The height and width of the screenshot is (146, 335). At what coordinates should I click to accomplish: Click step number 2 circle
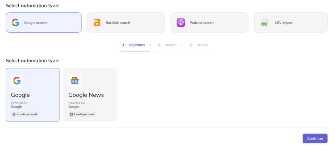tap(159, 45)
